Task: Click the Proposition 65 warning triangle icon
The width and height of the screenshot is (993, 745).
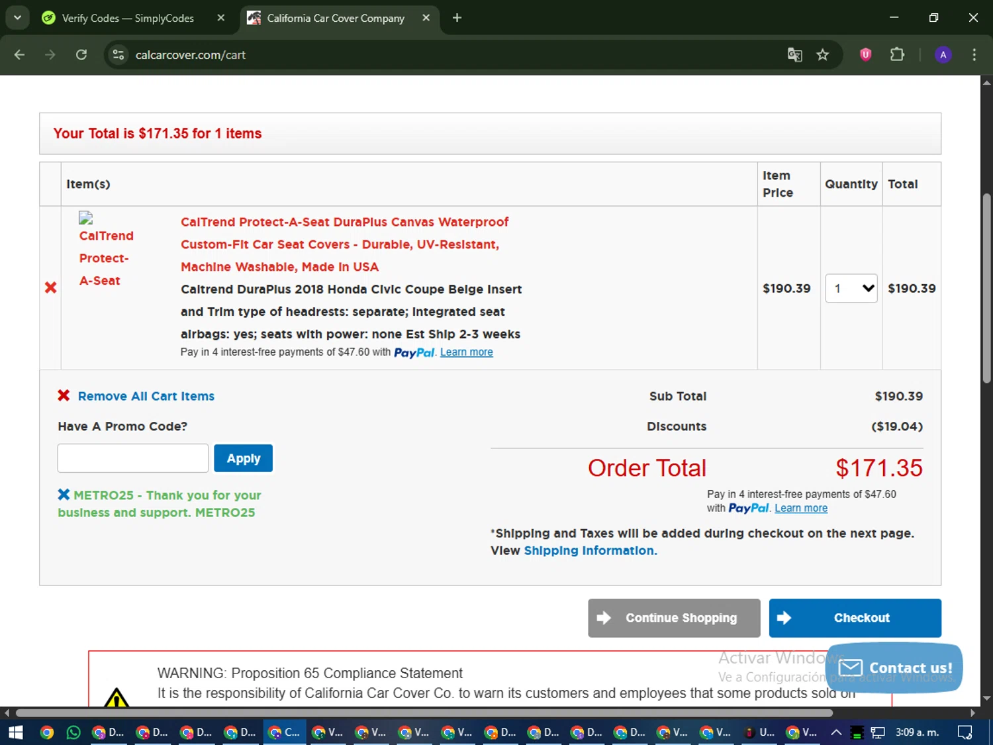Action: coord(117,698)
